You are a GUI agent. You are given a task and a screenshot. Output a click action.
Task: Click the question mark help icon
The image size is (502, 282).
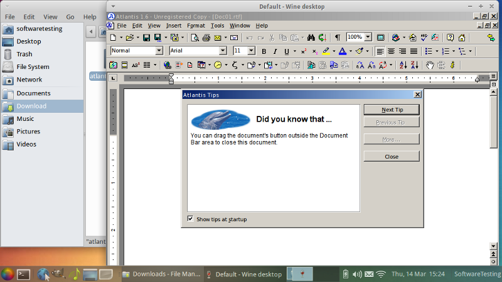[450, 38]
